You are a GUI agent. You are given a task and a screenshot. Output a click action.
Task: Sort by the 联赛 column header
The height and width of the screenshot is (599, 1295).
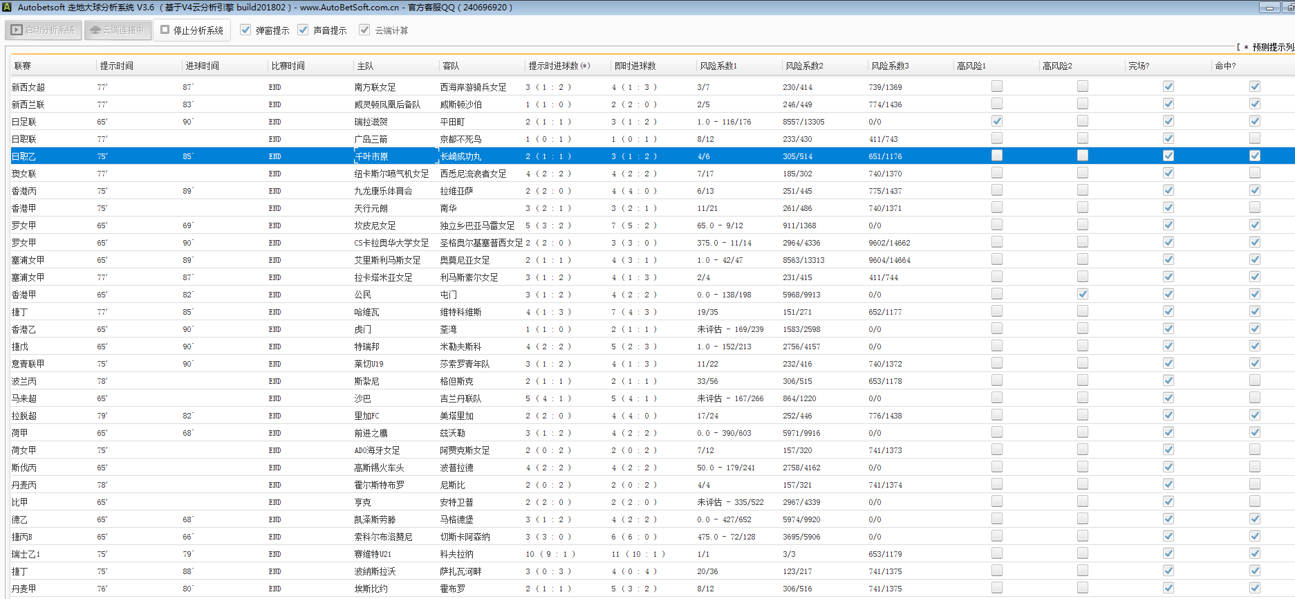pyautogui.click(x=23, y=66)
